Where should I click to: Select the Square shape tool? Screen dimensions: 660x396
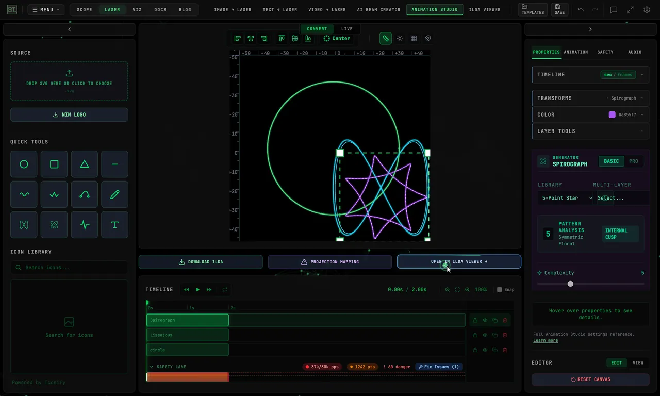[54, 164]
